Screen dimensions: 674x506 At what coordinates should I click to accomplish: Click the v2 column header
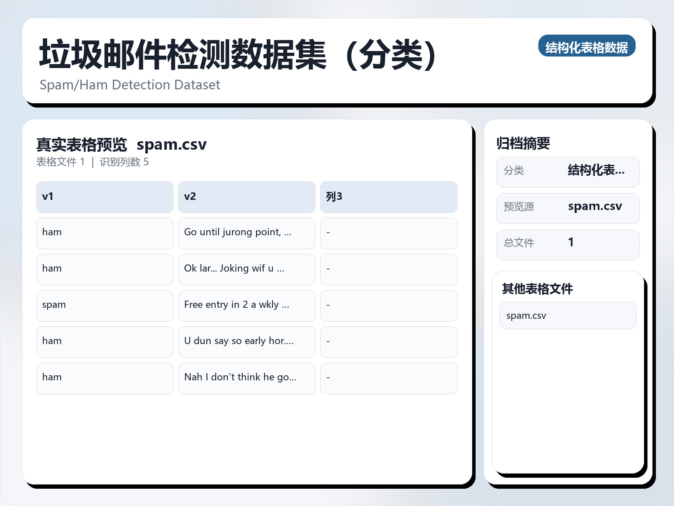[246, 196]
